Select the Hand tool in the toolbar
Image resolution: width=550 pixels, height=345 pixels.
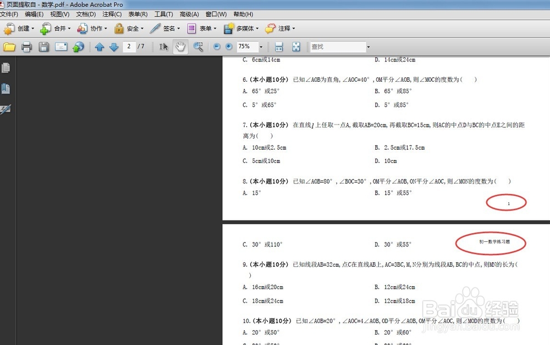pos(180,47)
